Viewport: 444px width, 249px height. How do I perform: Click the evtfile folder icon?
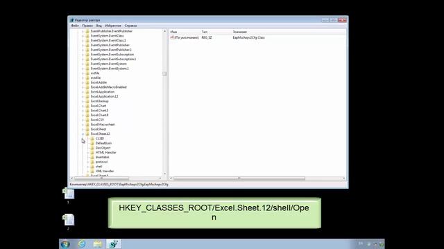point(87,73)
